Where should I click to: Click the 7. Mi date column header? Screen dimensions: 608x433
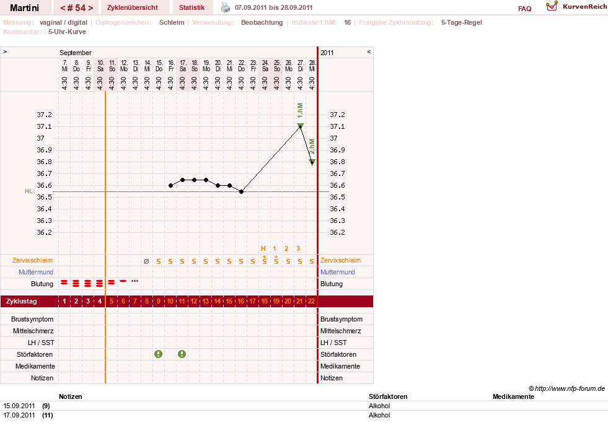(x=64, y=66)
